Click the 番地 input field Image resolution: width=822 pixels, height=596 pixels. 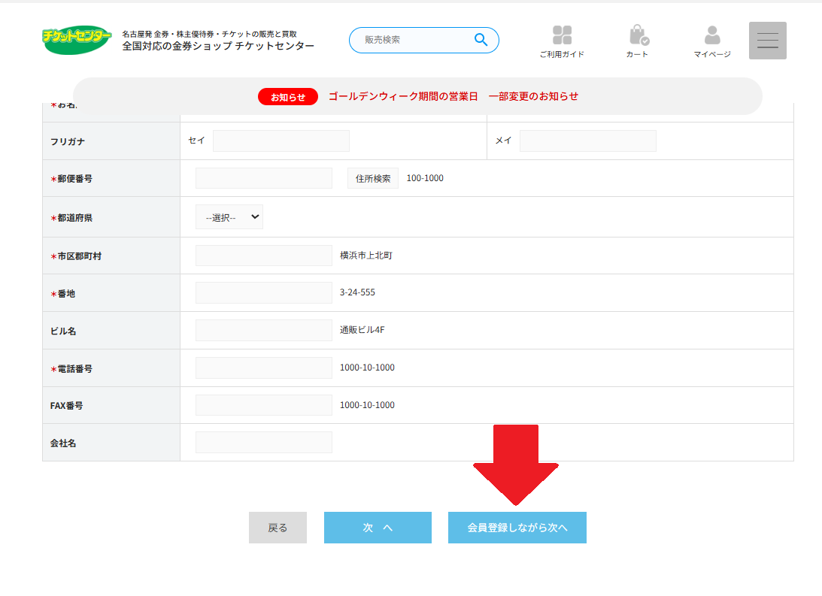(264, 293)
